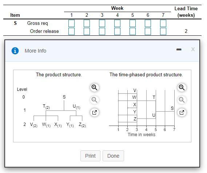Image resolution: width=207 pixels, height=173 pixels.
Task: Select Gross req input for week 5
Action: tap(132, 23)
